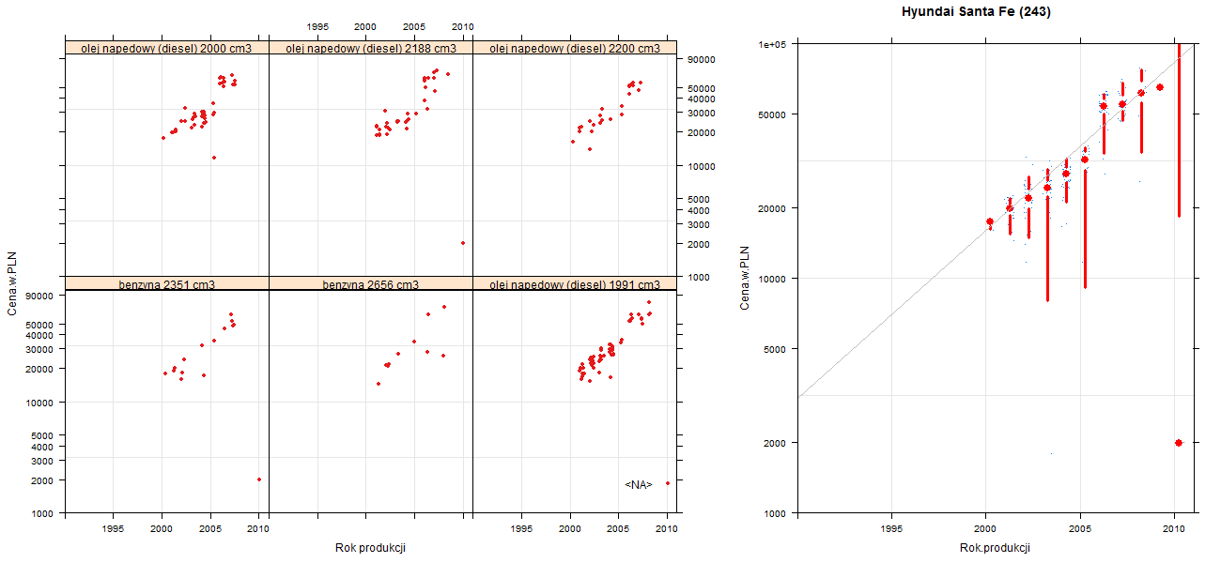Click the red point beside the "<NA>" label

click(667, 483)
